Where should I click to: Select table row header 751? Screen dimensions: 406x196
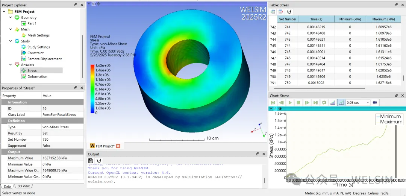coord(273,83)
